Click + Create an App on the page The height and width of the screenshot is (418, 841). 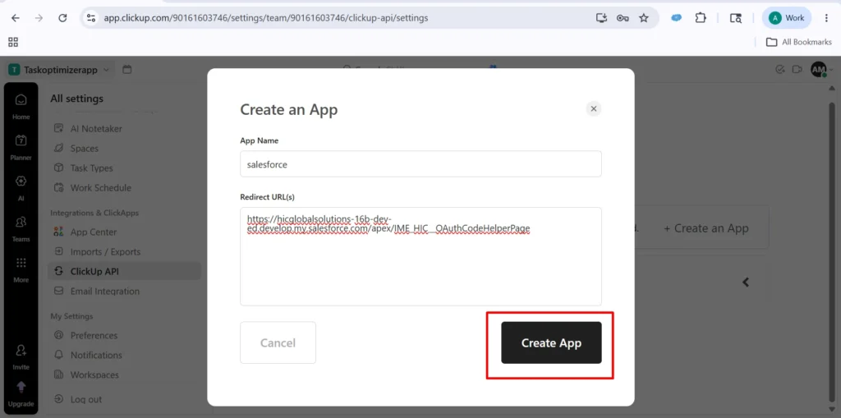click(x=705, y=228)
